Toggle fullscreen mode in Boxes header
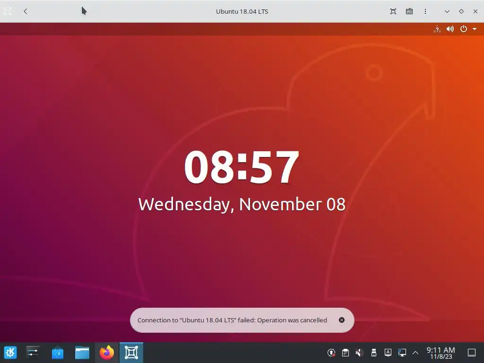 pos(393,11)
